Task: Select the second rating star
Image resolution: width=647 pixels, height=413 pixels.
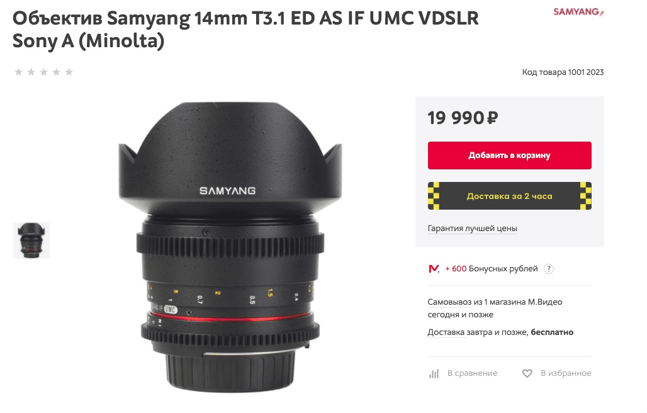Action: [31, 72]
